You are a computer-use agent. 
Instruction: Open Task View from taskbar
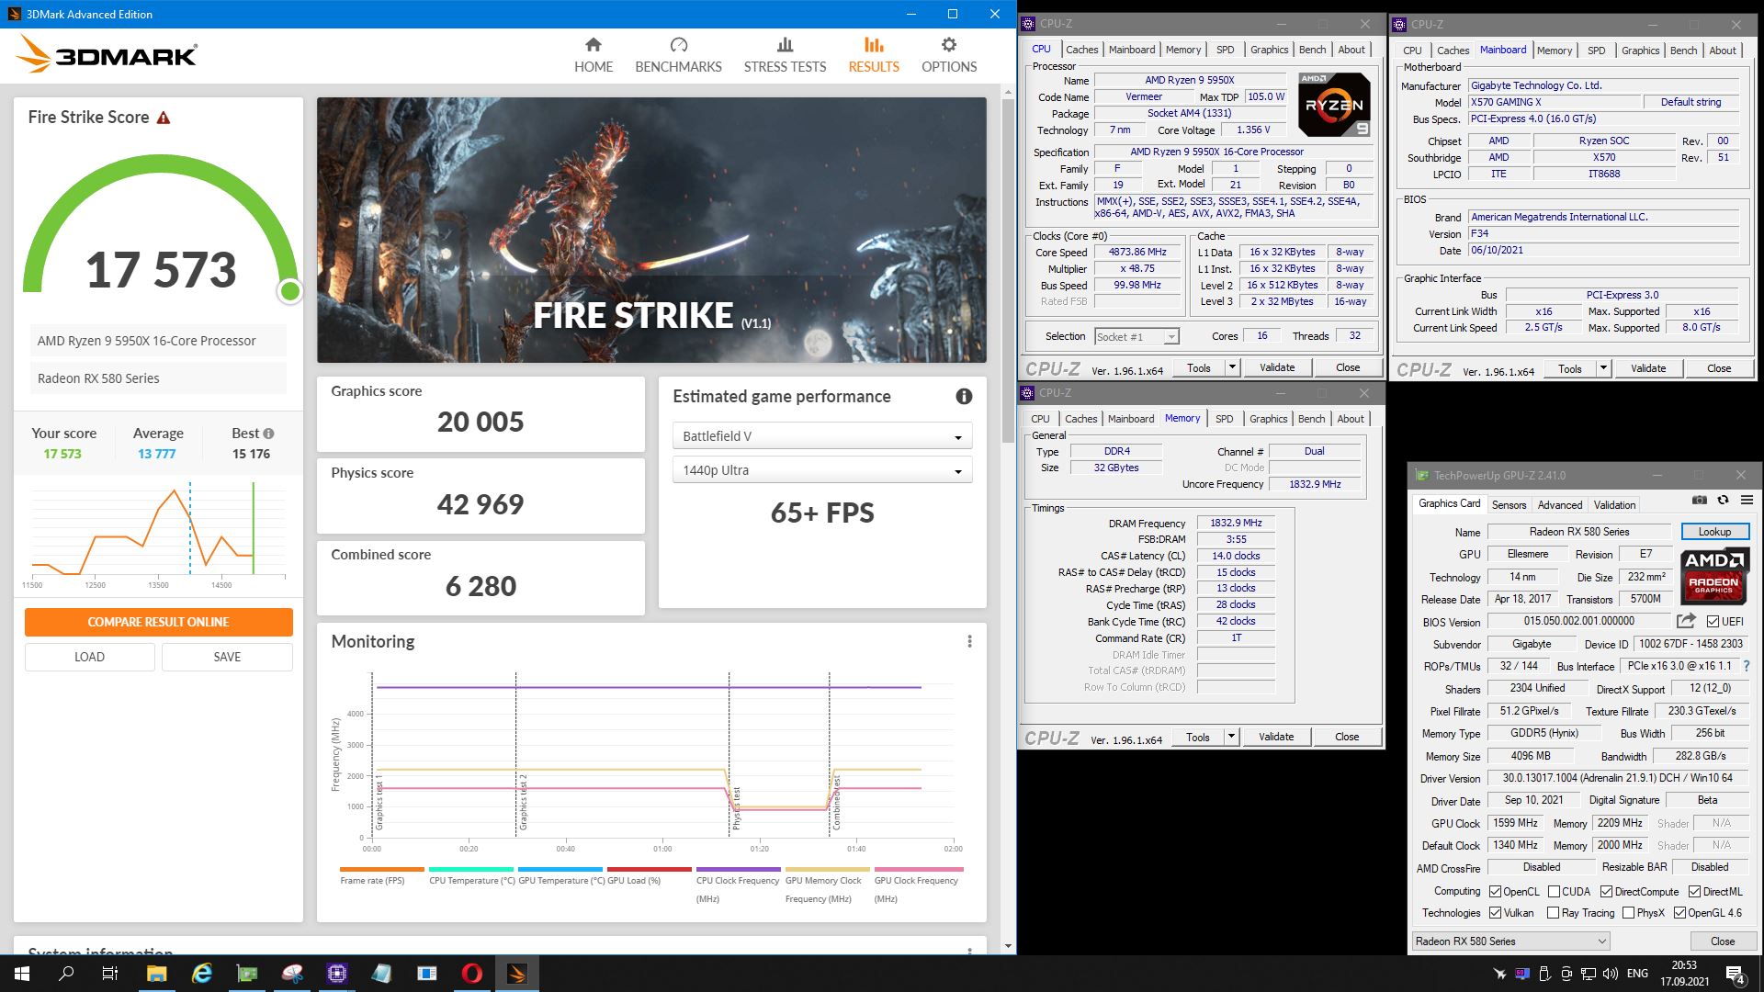tap(110, 974)
